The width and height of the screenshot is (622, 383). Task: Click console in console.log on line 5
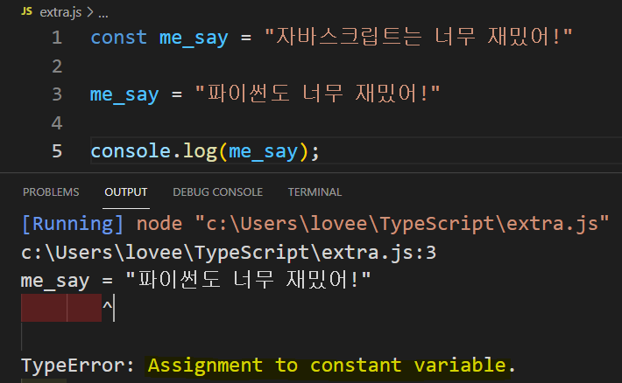(131, 151)
